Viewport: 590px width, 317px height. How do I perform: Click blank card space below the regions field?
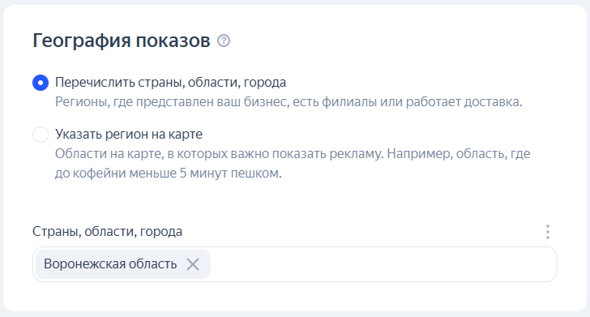point(295,297)
